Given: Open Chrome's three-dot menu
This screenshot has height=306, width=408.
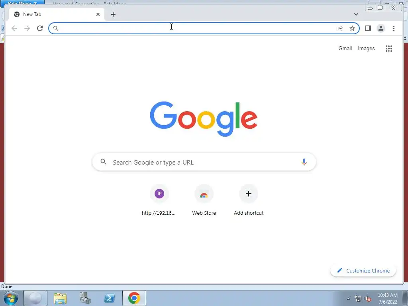Looking at the screenshot, I should [394, 28].
